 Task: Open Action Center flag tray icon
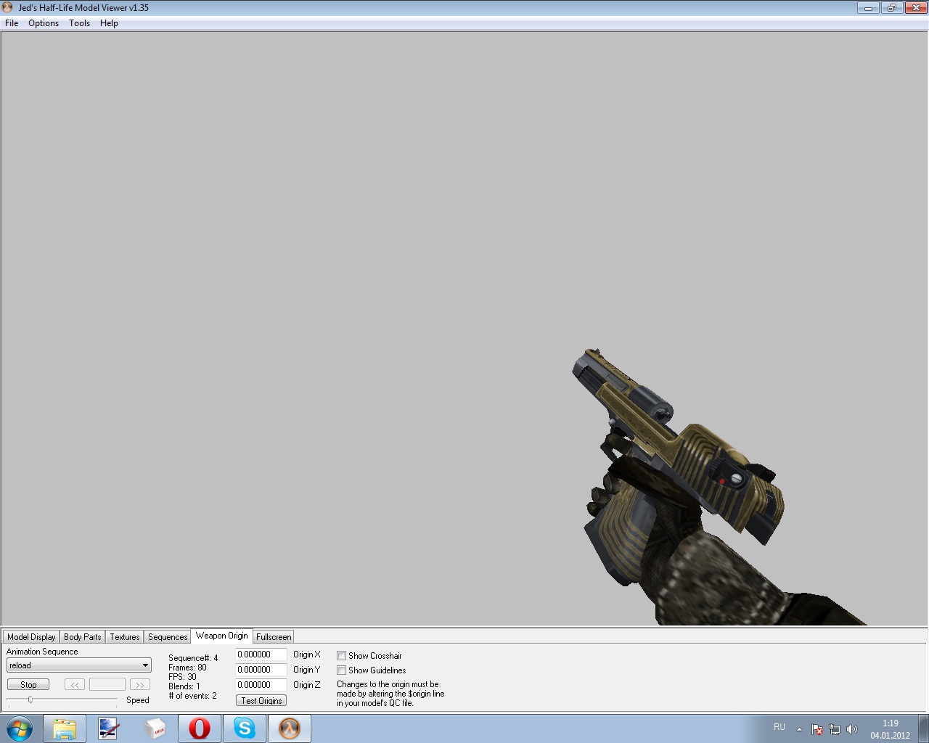(x=817, y=729)
